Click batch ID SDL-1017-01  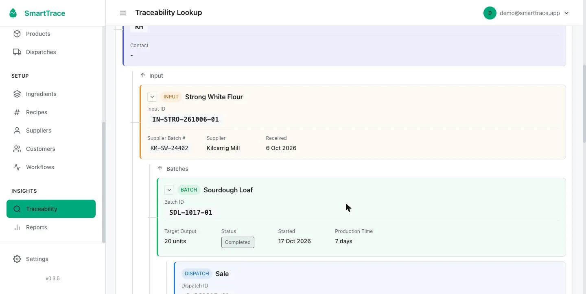point(190,213)
